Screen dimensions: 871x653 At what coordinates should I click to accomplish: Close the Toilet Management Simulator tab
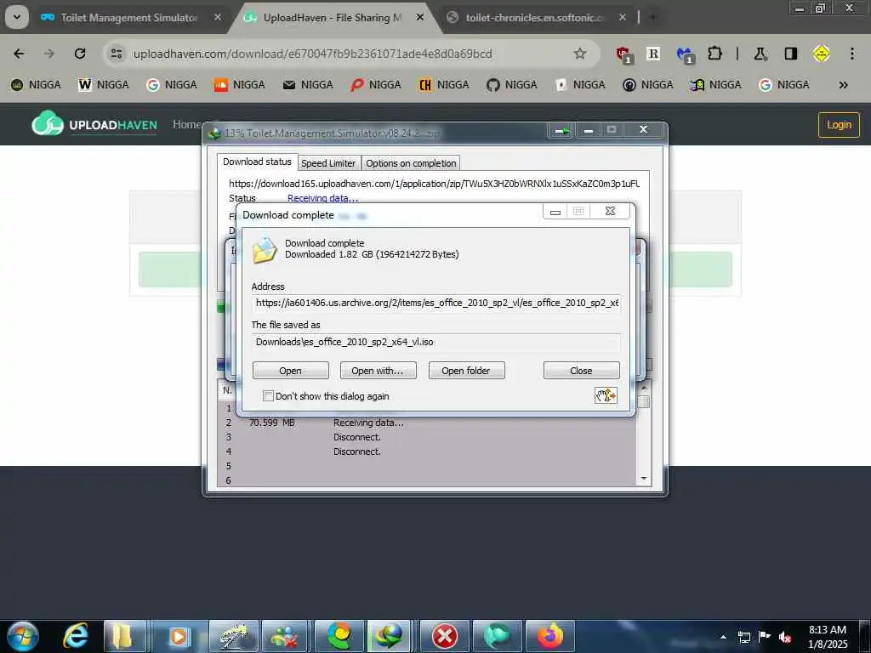[218, 17]
